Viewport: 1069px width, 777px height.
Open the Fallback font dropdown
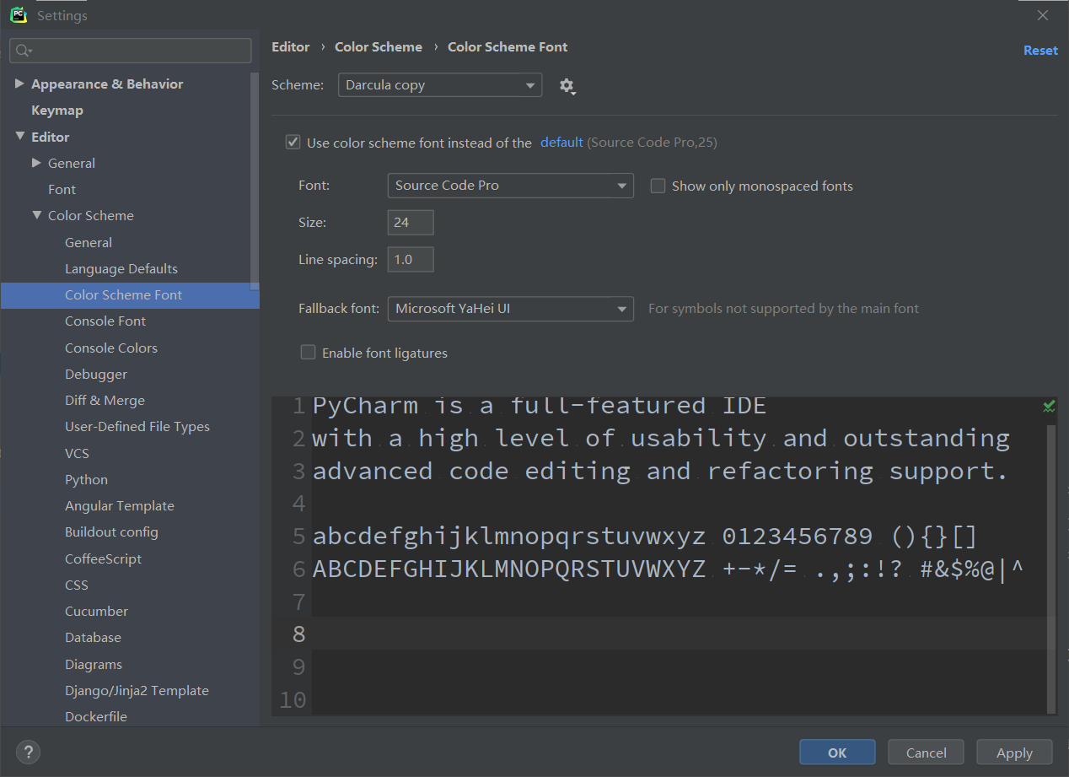point(510,309)
